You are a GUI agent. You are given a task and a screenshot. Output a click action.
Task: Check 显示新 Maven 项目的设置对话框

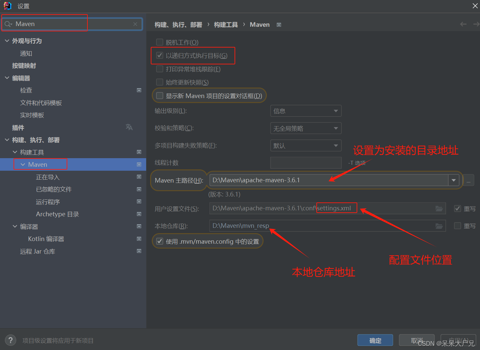pyautogui.click(x=160, y=95)
